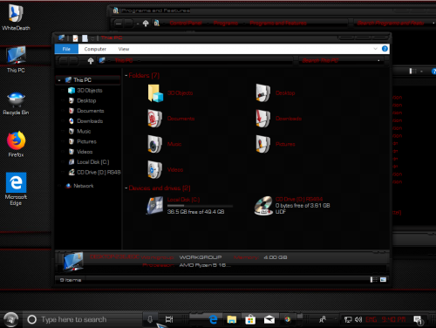Select Videos in navigation pane
This screenshot has width=436, height=328.
[85, 152]
